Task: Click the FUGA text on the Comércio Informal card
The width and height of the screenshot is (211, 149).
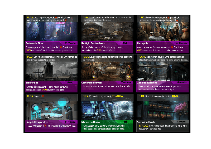Action: tap(108, 58)
